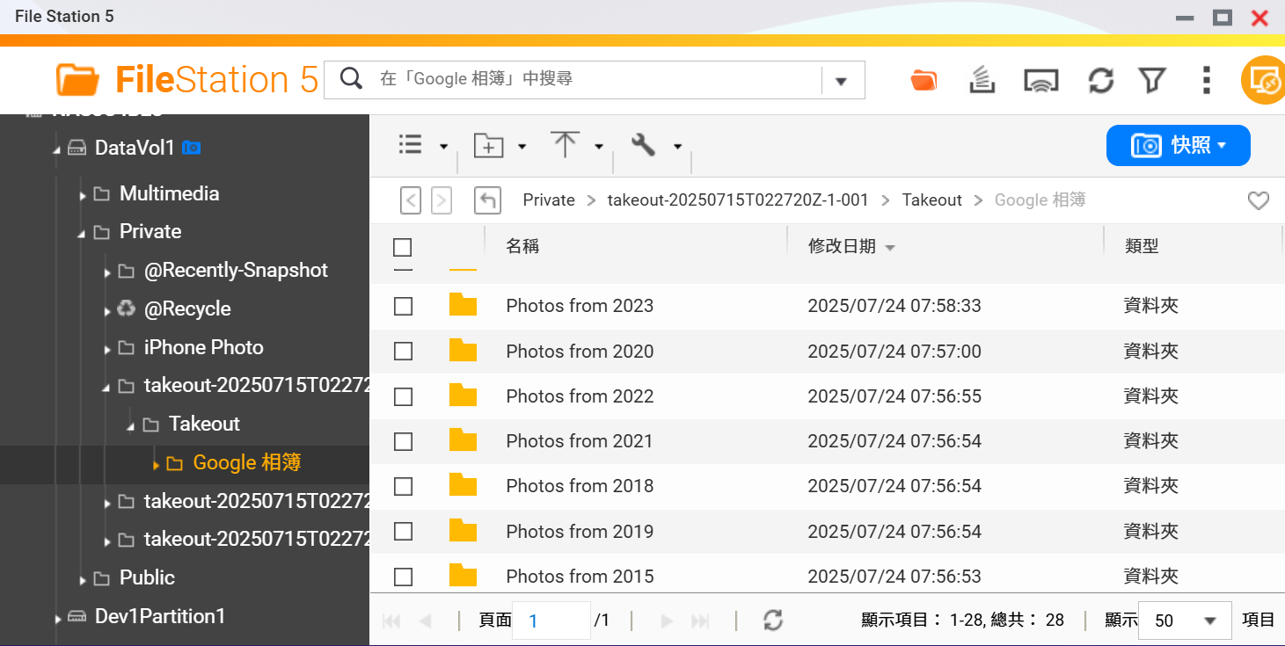Open the smart filter funnel icon
This screenshot has height=646, width=1285.
coord(1152,81)
